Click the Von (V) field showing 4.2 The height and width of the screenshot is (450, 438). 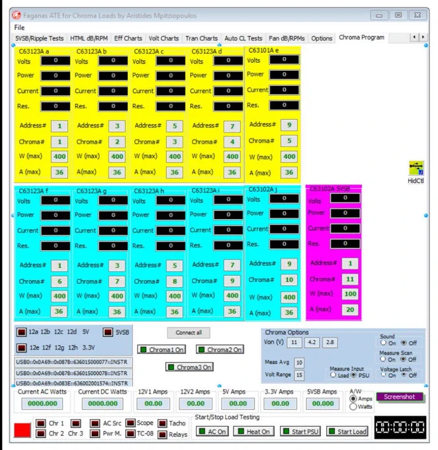312,342
